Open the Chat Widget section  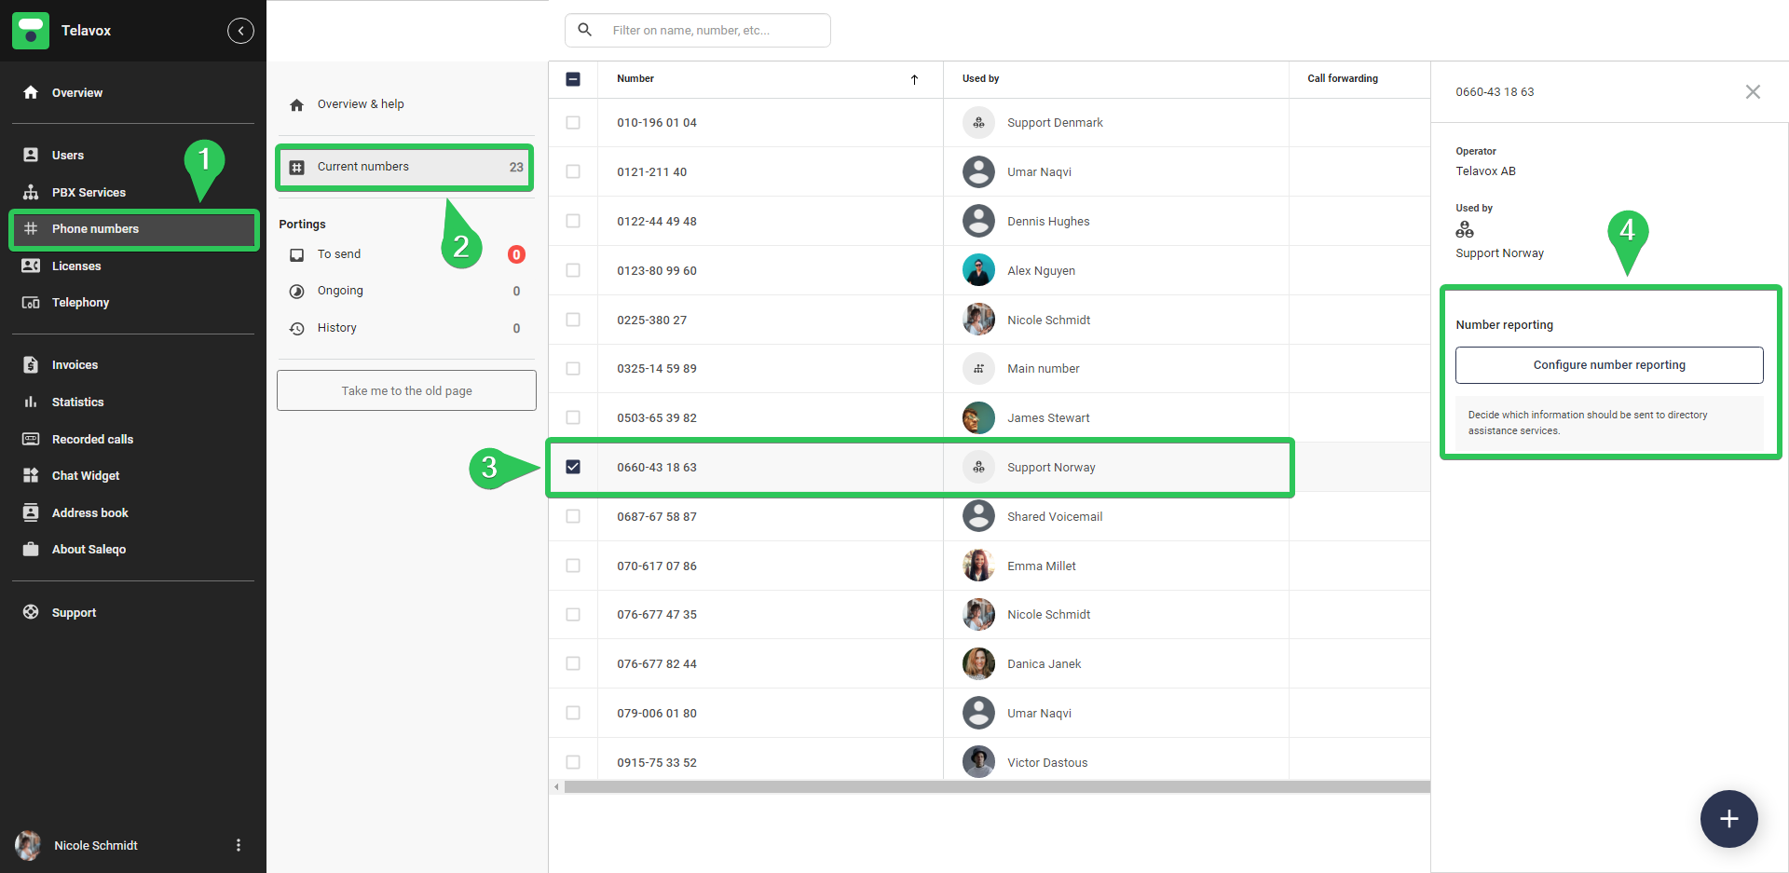click(x=85, y=475)
